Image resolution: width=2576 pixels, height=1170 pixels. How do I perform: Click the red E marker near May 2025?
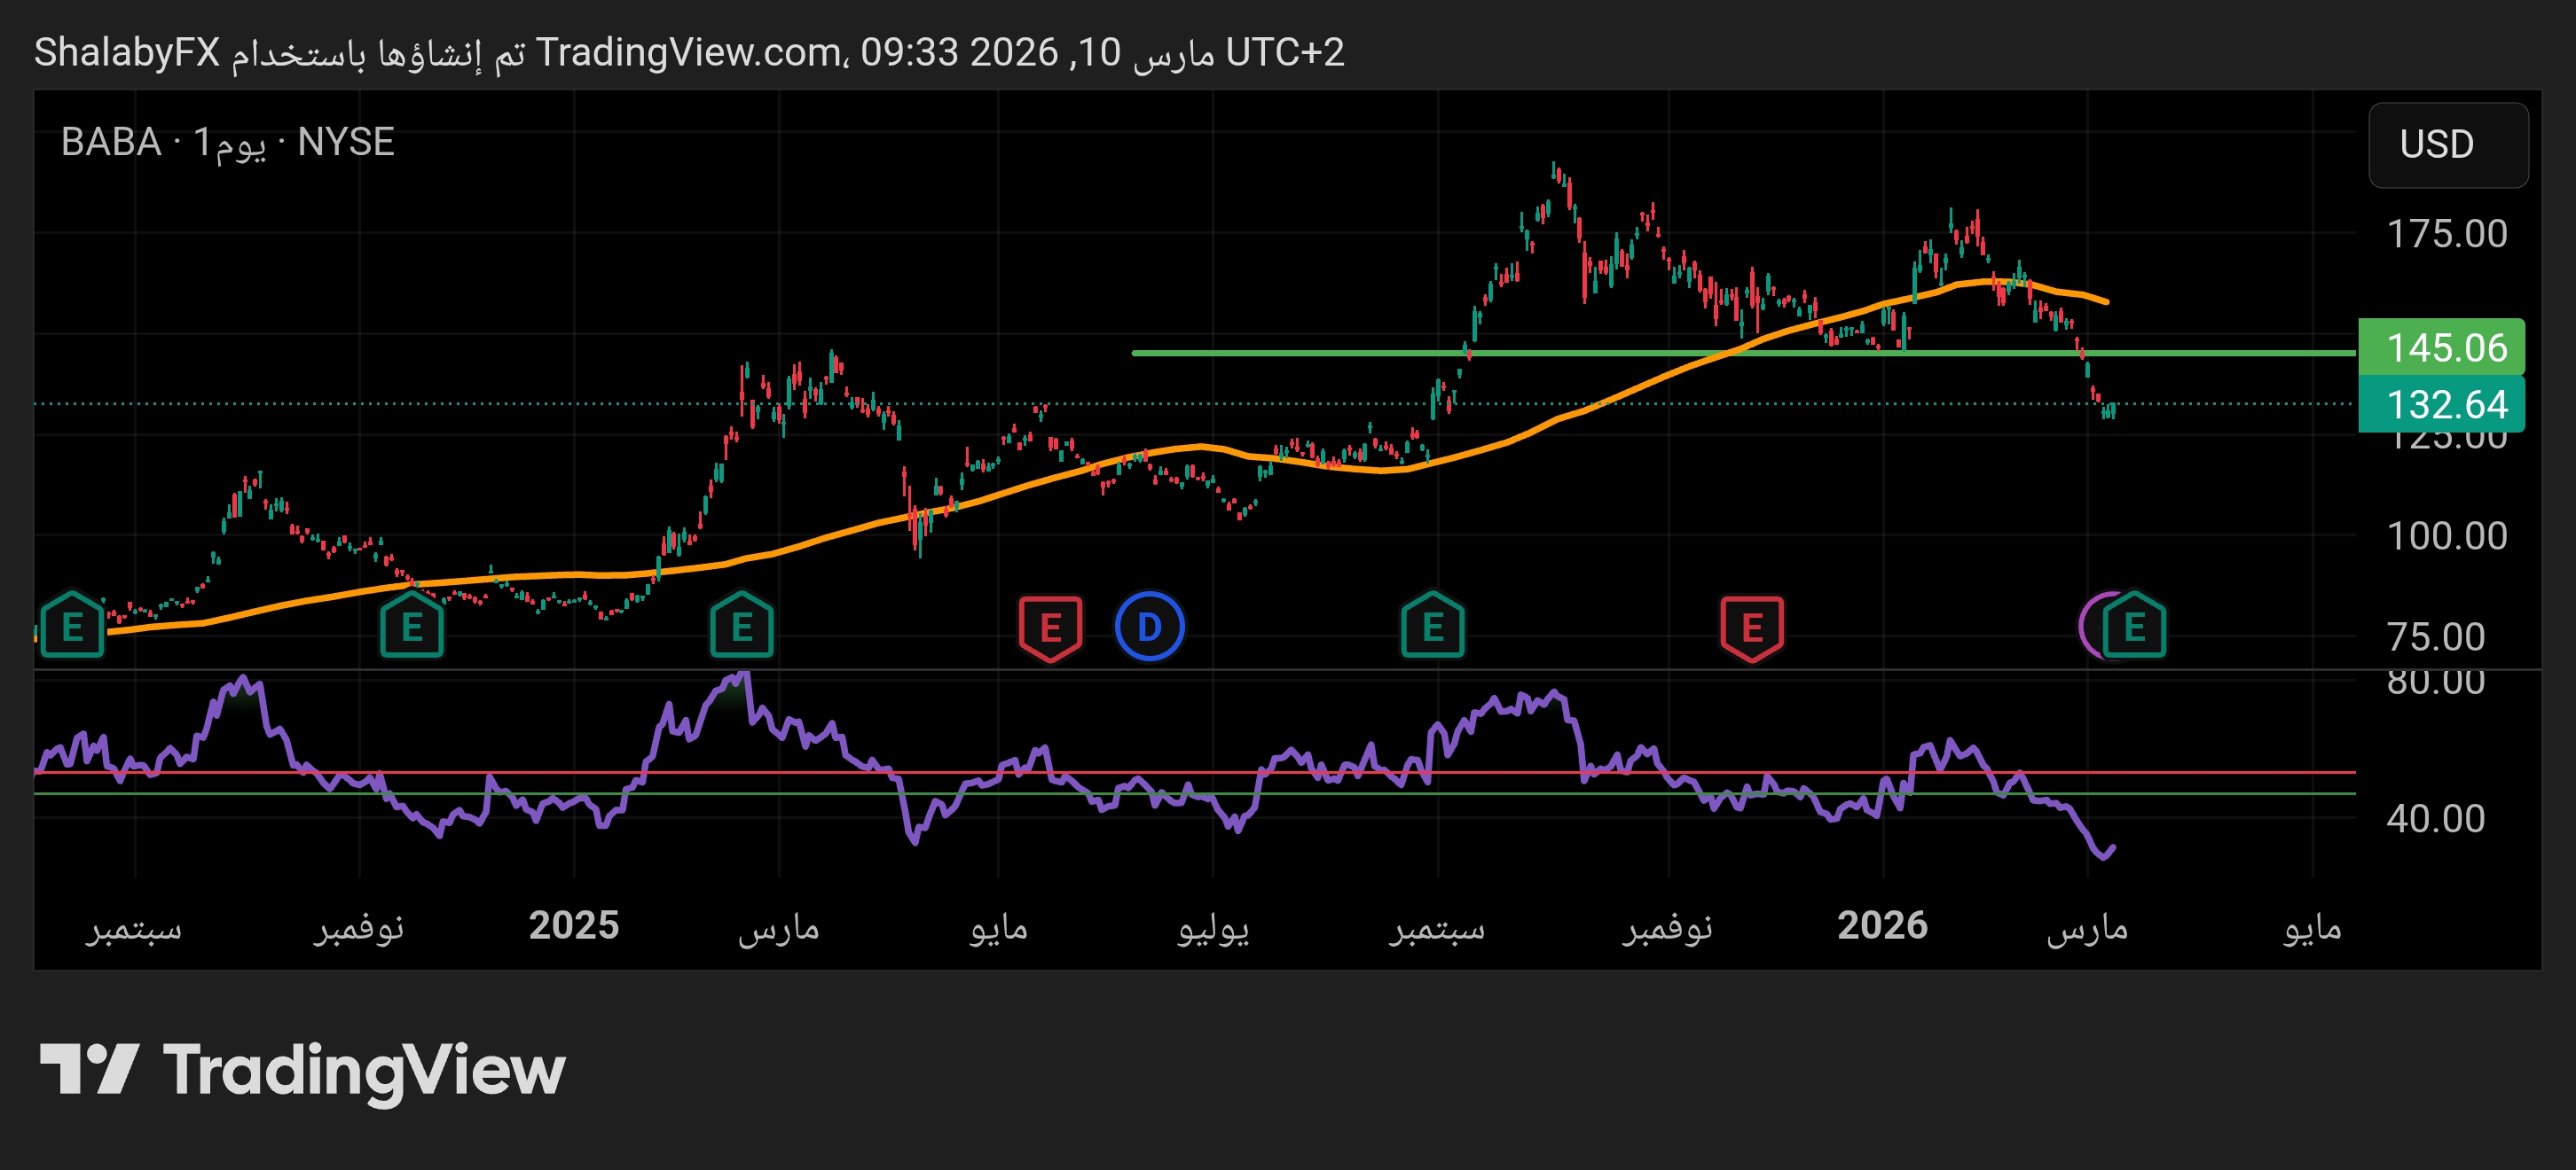(1050, 628)
